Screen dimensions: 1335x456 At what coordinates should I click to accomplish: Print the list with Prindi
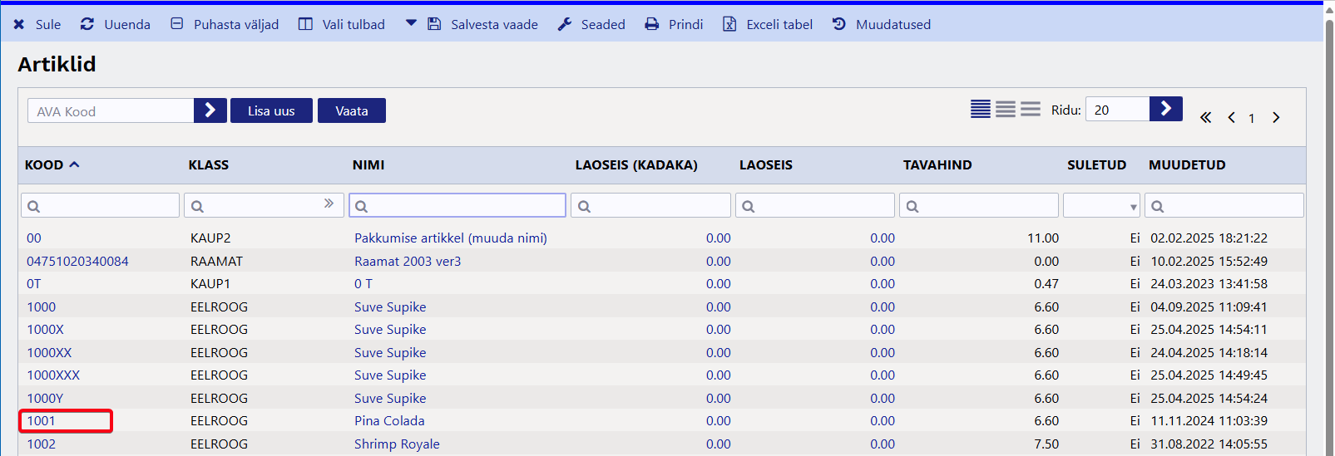tap(652, 25)
